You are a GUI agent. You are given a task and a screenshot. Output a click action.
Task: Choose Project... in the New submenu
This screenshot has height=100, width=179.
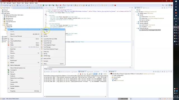pos(53,29)
